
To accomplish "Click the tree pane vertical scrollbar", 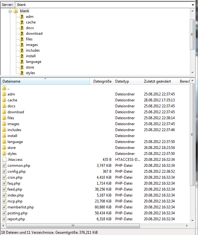I will coord(192,34).
